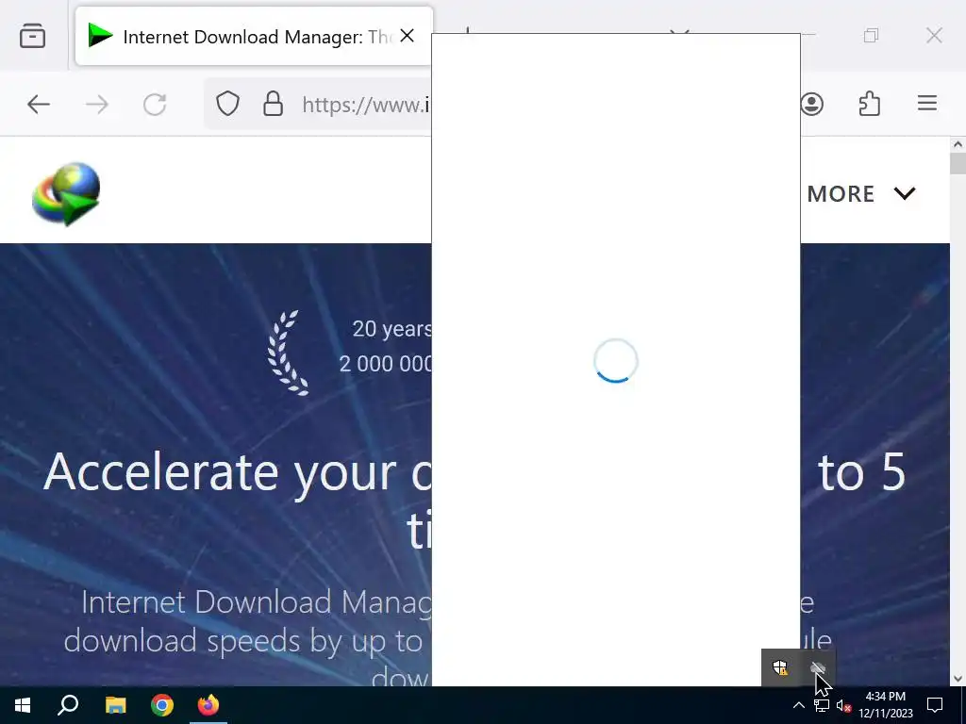Open the Firefox hamburger menu

927,103
